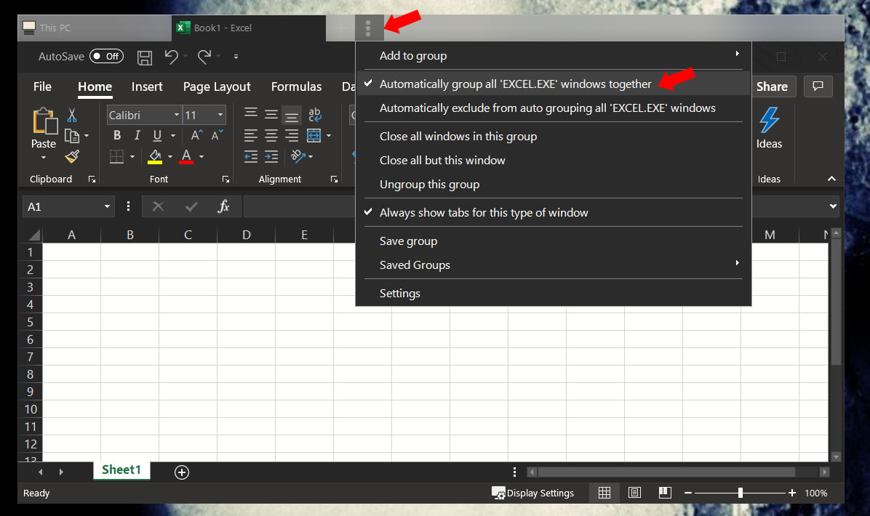Toggle AutoSave switch Off/On
The width and height of the screenshot is (870, 516).
tap(106, 57)
